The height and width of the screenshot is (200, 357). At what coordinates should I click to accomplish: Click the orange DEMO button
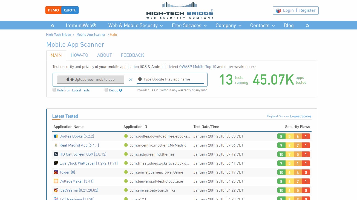(53, 10)
